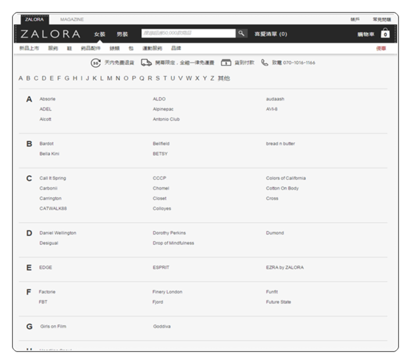Open the 常見問題 FAQ link
Viewport: 411px width, 364px height.
point(382,19)
